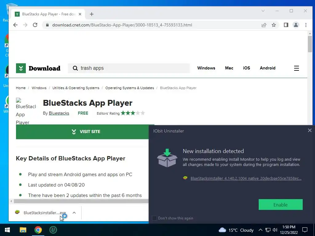Click the vertical page scrollbar
The height and width of the screenshot is (236, 315).
tap(310, 44)
